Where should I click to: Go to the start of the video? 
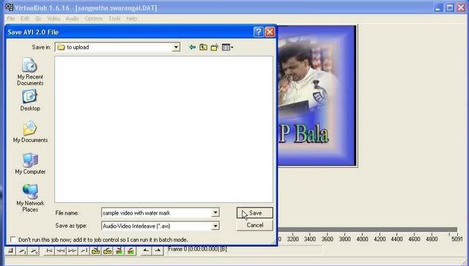point(49,251)
